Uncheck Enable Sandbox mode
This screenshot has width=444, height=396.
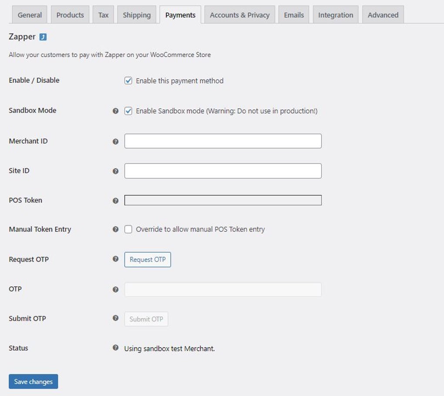(128, 111)
